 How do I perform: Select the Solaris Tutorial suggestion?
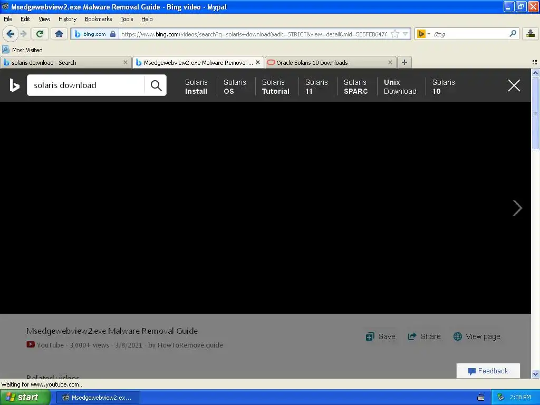pyautogui.click(x=275, y=87)
